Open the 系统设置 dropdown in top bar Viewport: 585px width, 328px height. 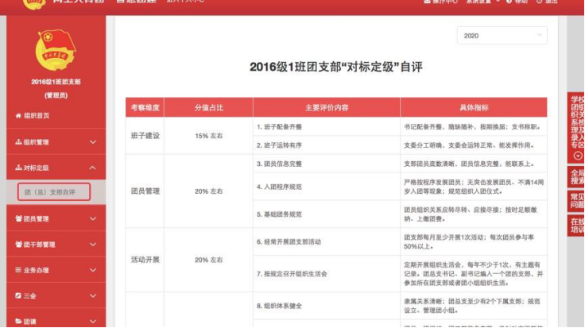[482, 2]
